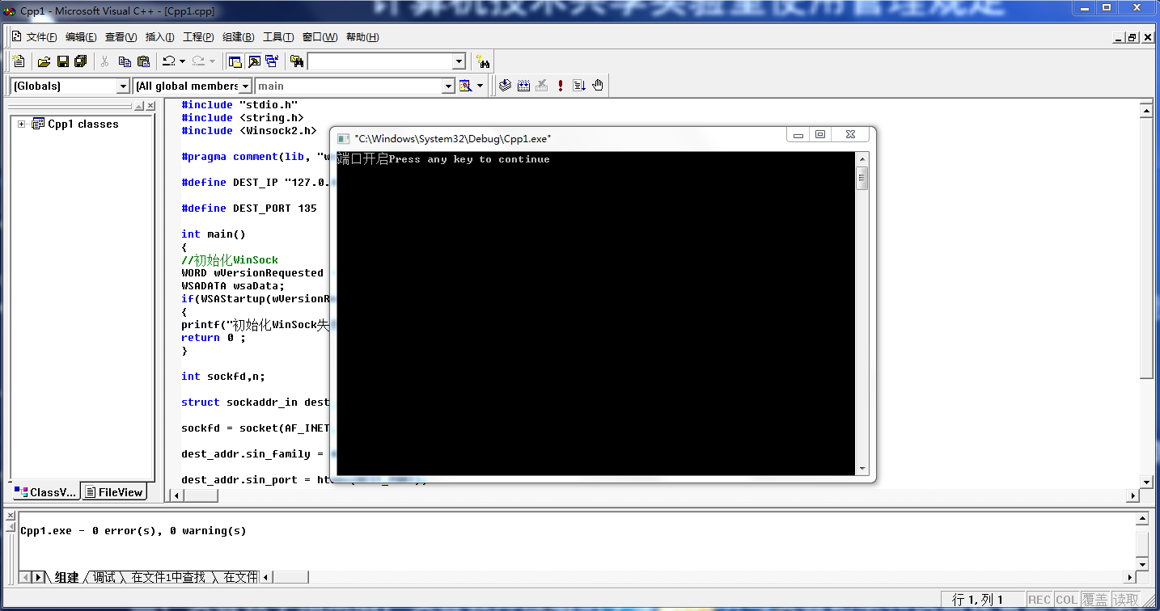Select the 在文件1中查找 output tab
The width and height of the screenshot is (1160, 611).
coord(168,577)
